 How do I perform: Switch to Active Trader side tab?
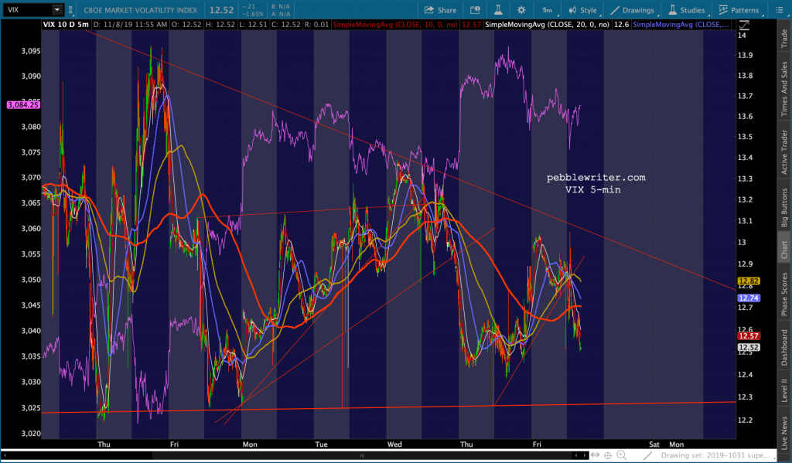(x=784, y=152)
